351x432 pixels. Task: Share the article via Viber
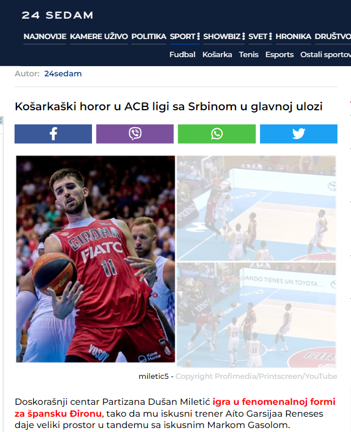click(x=135, y=134)
